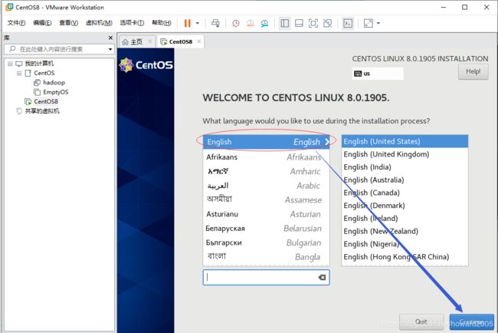Choose English (United Kingdom) locale
The width and height of the screenshot is (498, 333).
click(405, 154)
